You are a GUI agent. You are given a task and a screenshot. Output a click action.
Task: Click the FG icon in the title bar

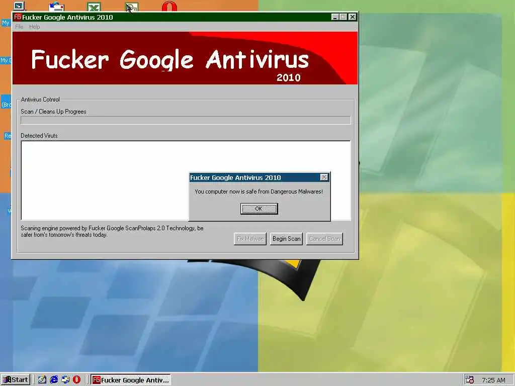point(18,17)
